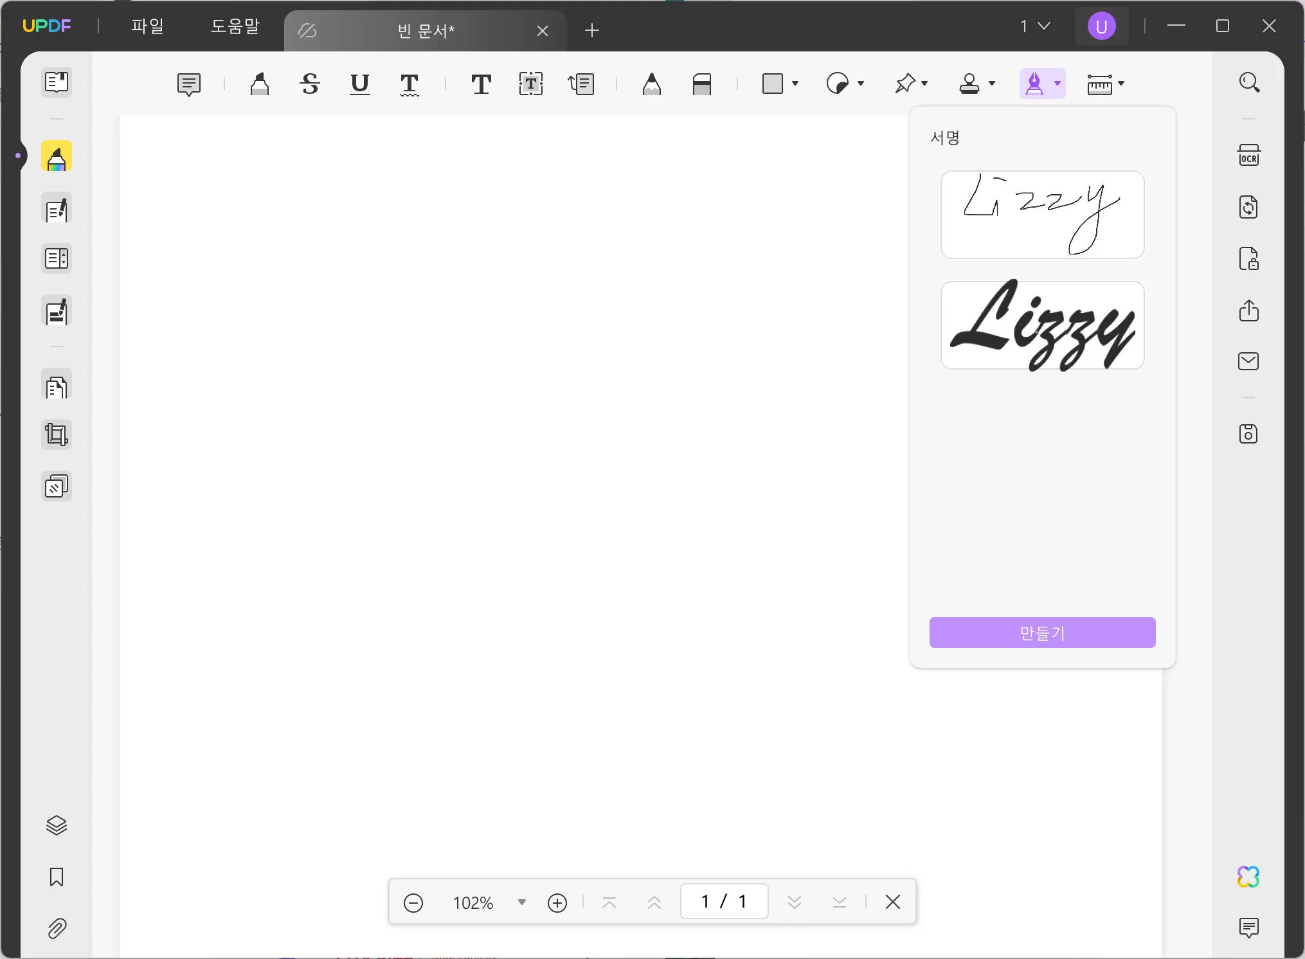Viewport: 1305px width, 959px height.
Task: Open the UPDF AI assistant icon
Action: tap(1248, 877)
